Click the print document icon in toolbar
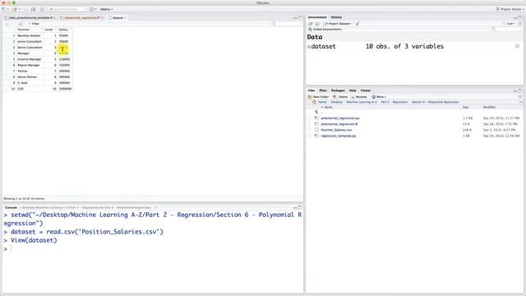The height and width of the screenshot is (296, 526). pos(42,9)
